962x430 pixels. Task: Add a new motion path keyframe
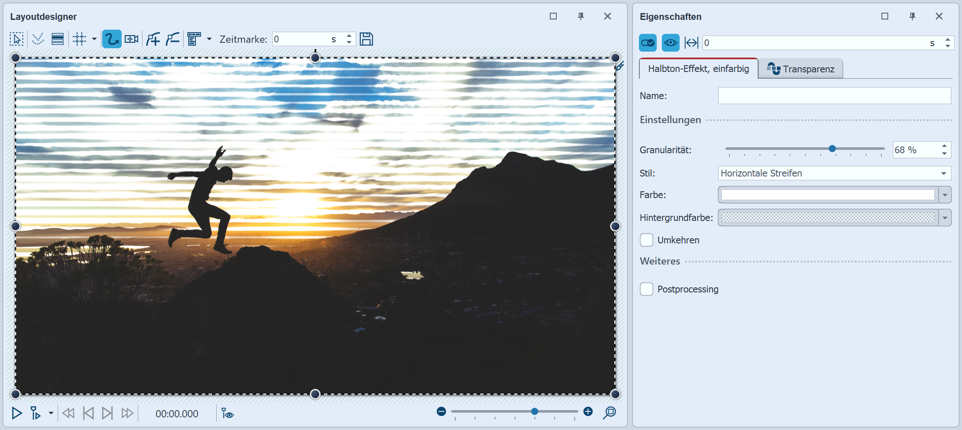(153, 39)
